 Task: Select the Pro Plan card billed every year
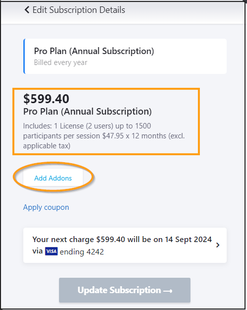click(125, 57)
